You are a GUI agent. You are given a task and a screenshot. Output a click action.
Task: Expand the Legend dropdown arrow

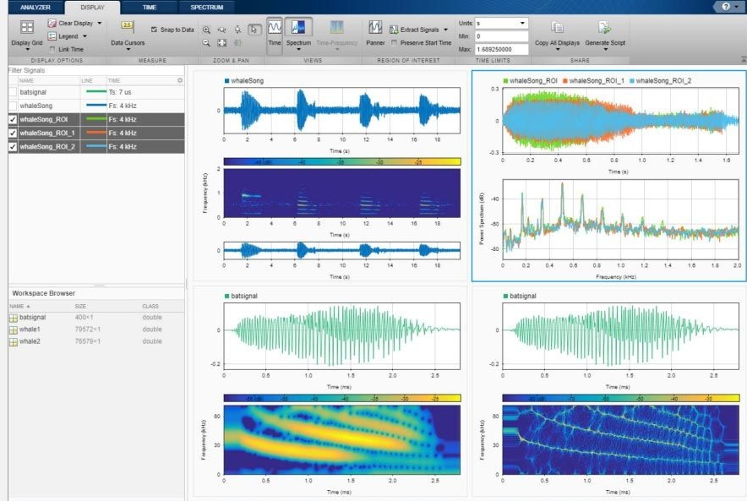tap(85, 36)
